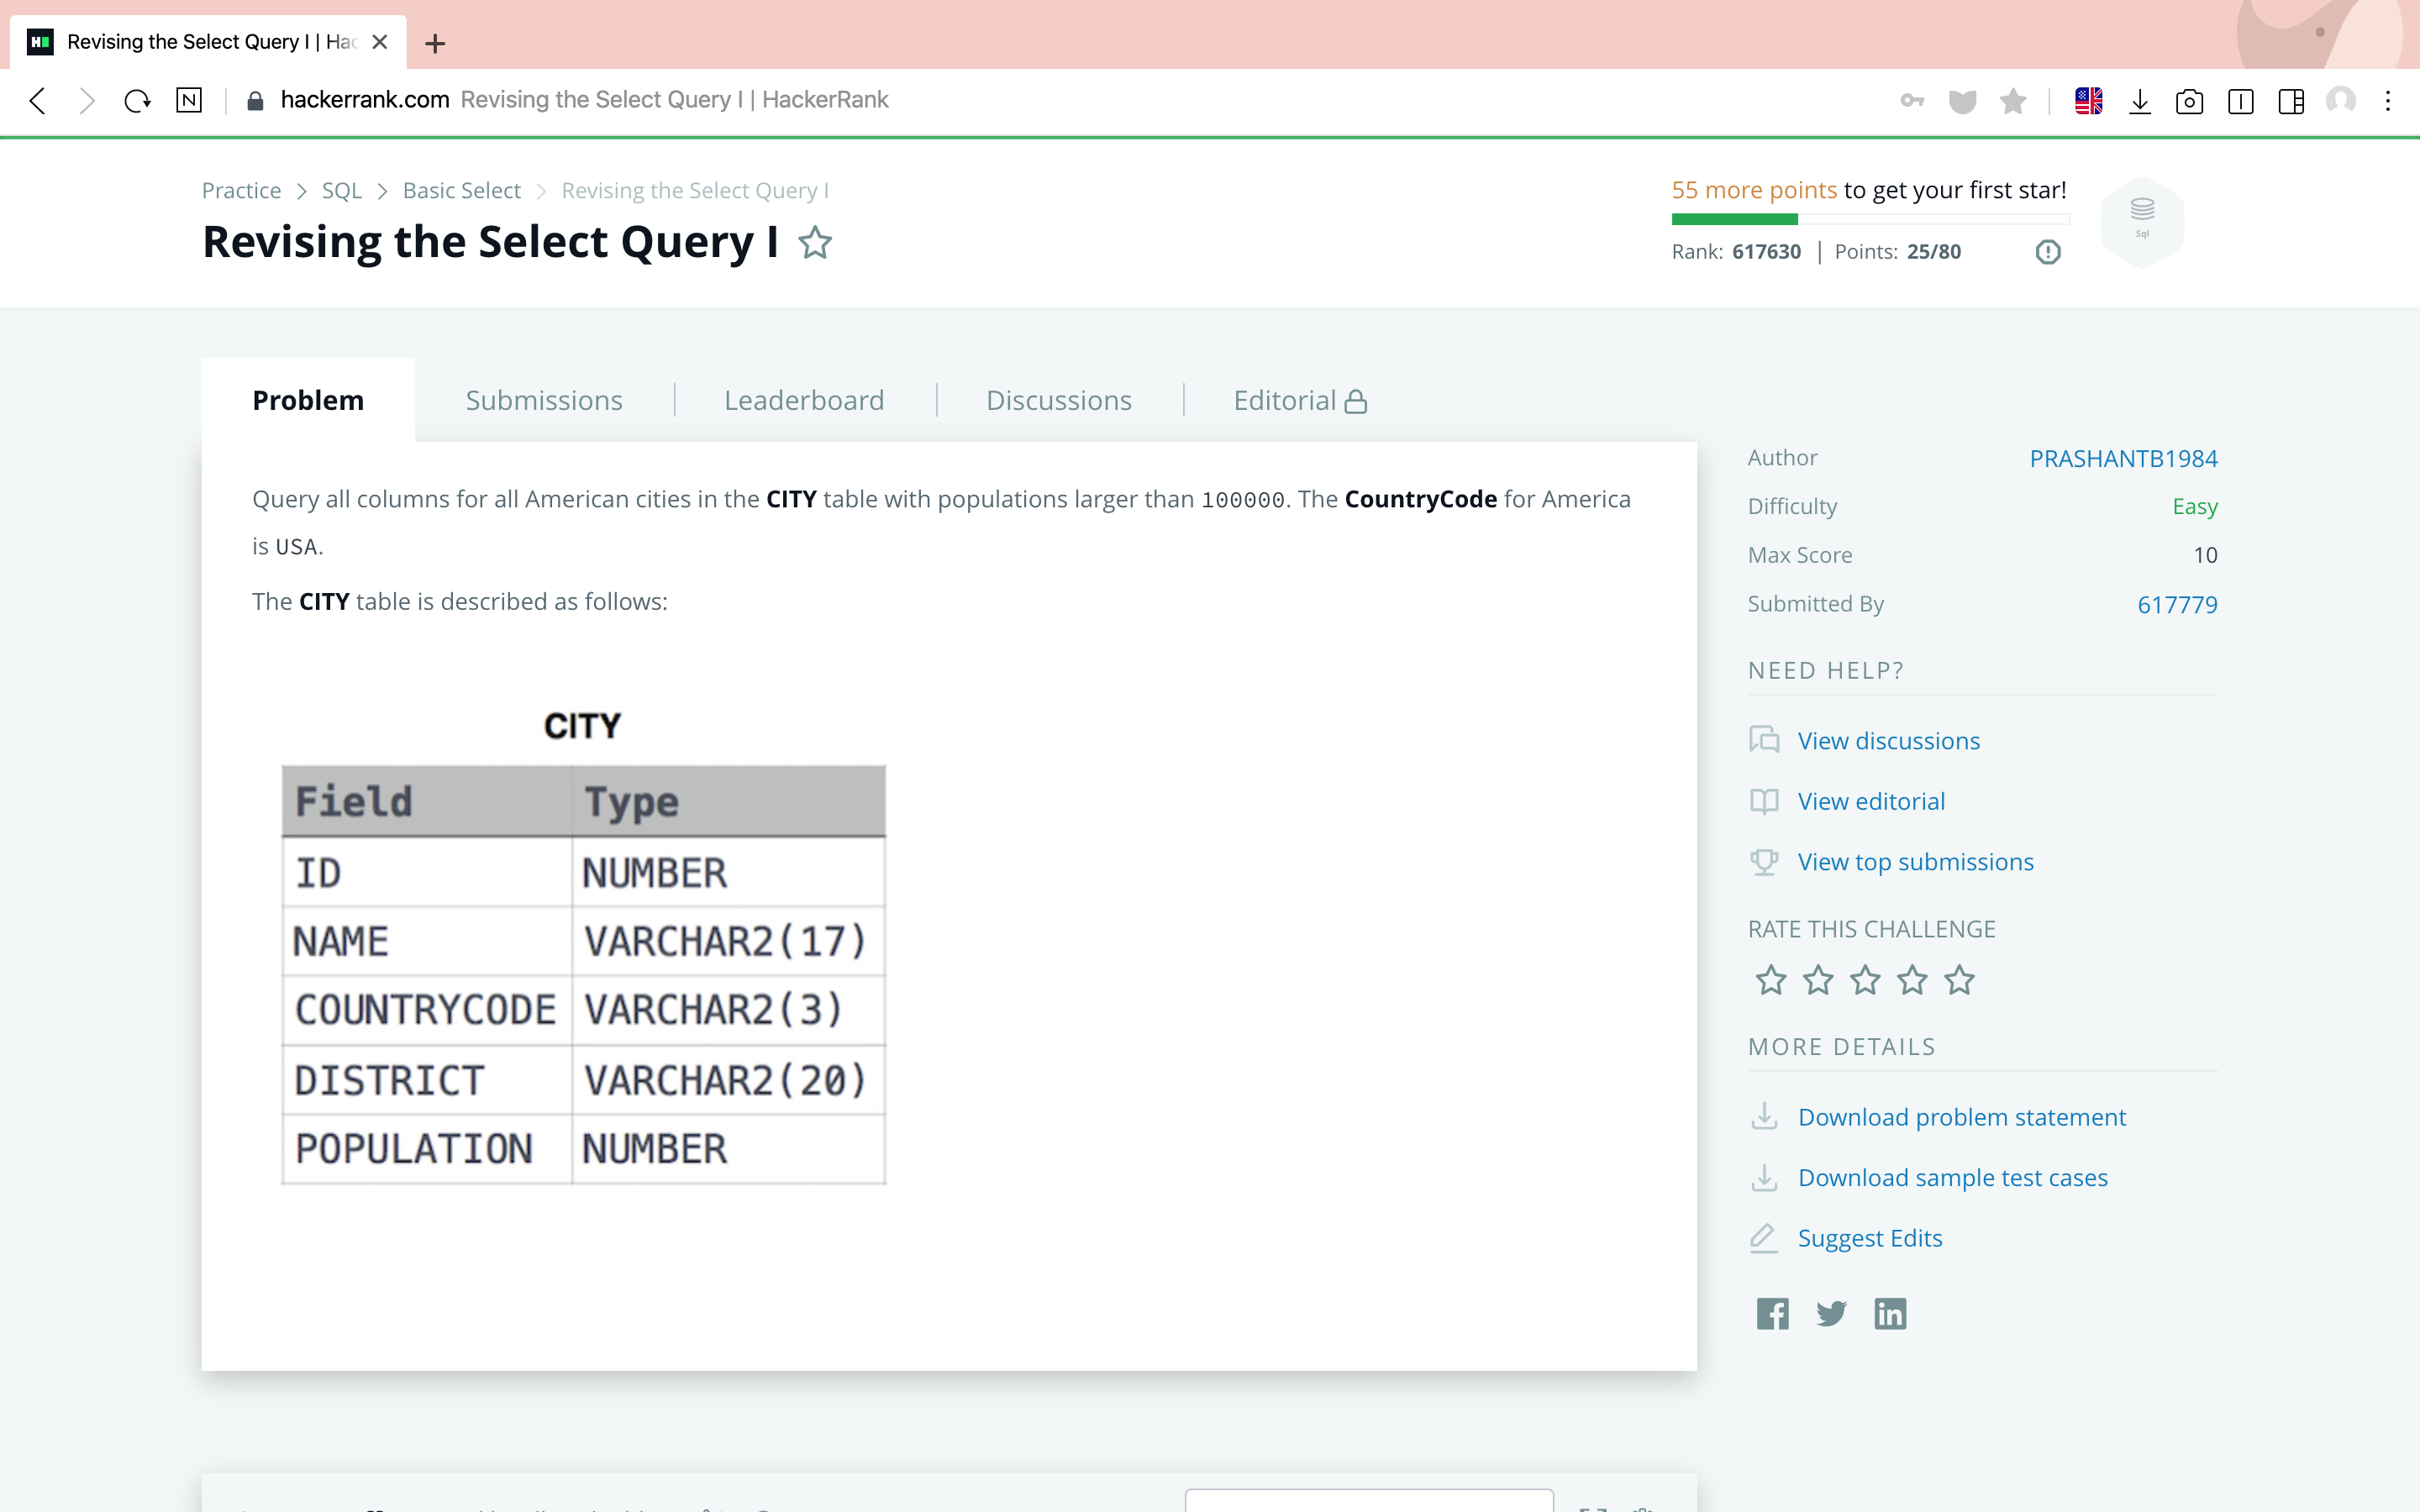
Task: Go to SQL breadcrumb
Action: [x=341, y=190]
